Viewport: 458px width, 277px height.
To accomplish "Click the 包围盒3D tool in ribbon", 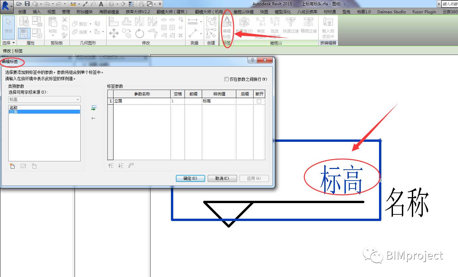I will (x=244, y=26).
